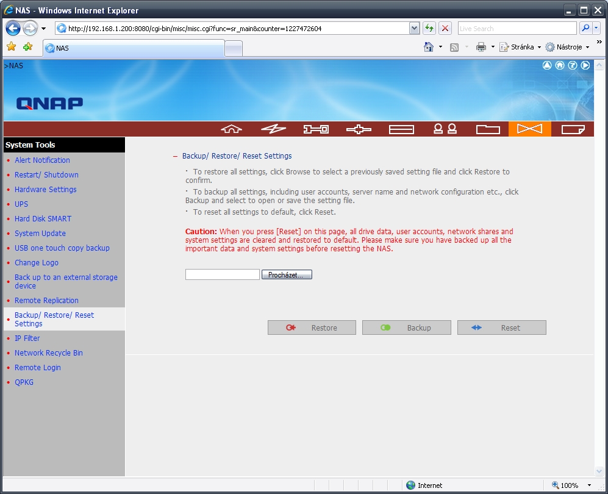Open Back up to an external storage device

tap(66, 282)
